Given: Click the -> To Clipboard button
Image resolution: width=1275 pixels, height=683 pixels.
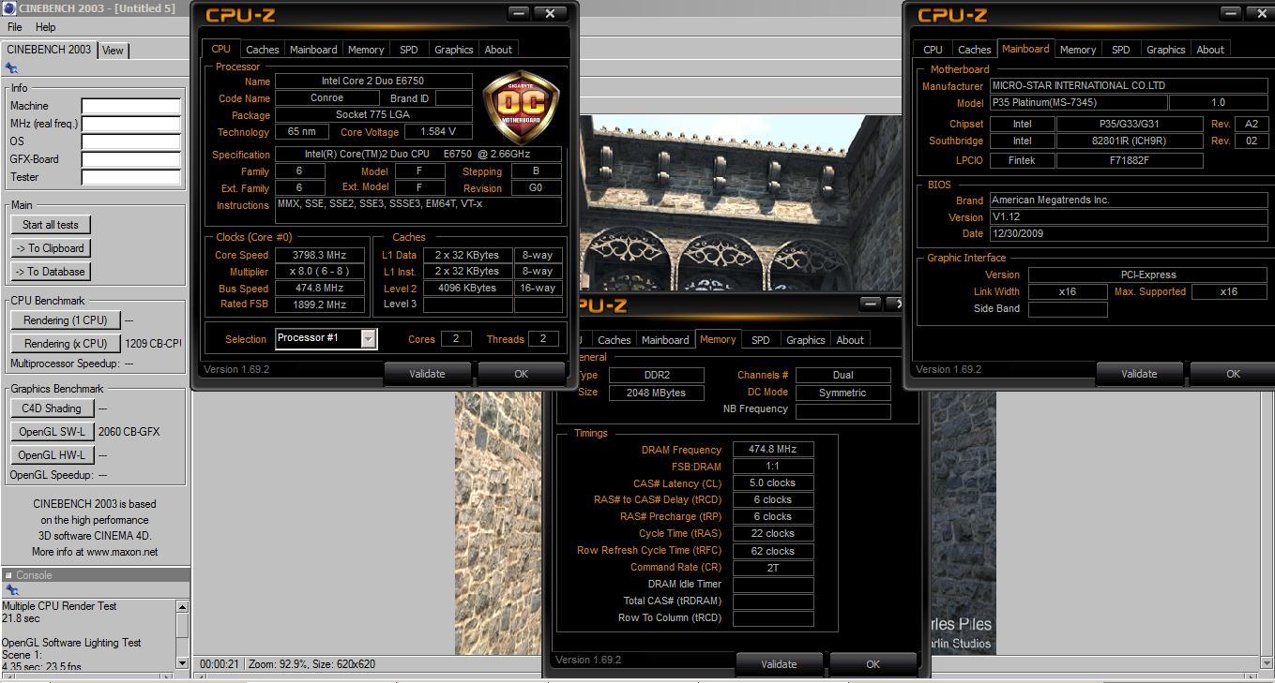Looking at the screenshot, I should click(51, 248).
